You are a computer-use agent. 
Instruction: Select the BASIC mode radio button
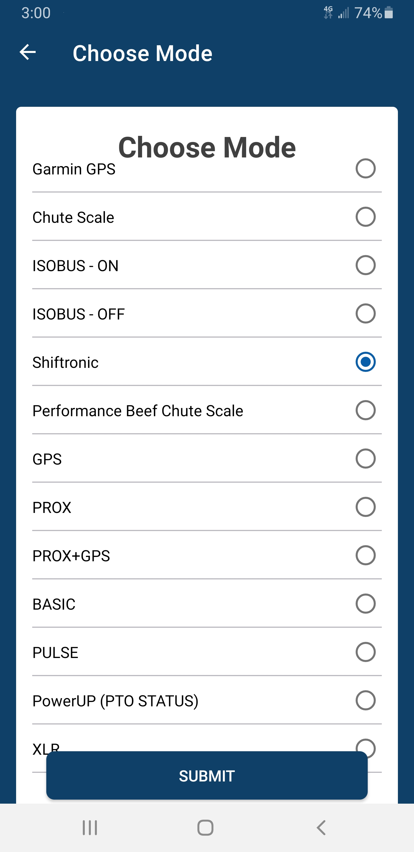tap(365, 604)
